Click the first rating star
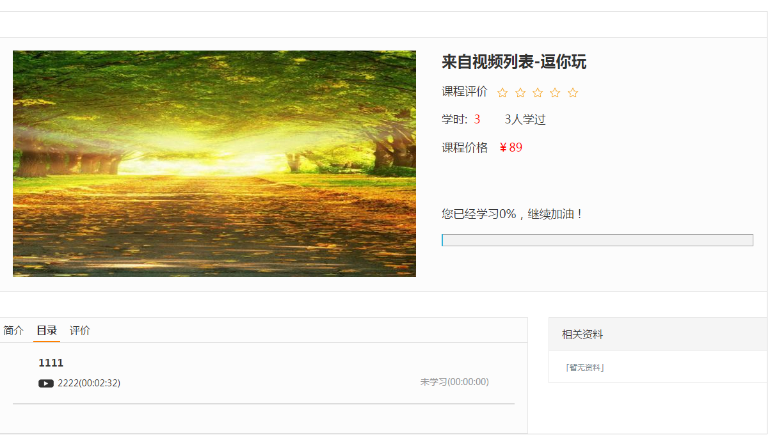Screen dimensions: 770x442 502,93
